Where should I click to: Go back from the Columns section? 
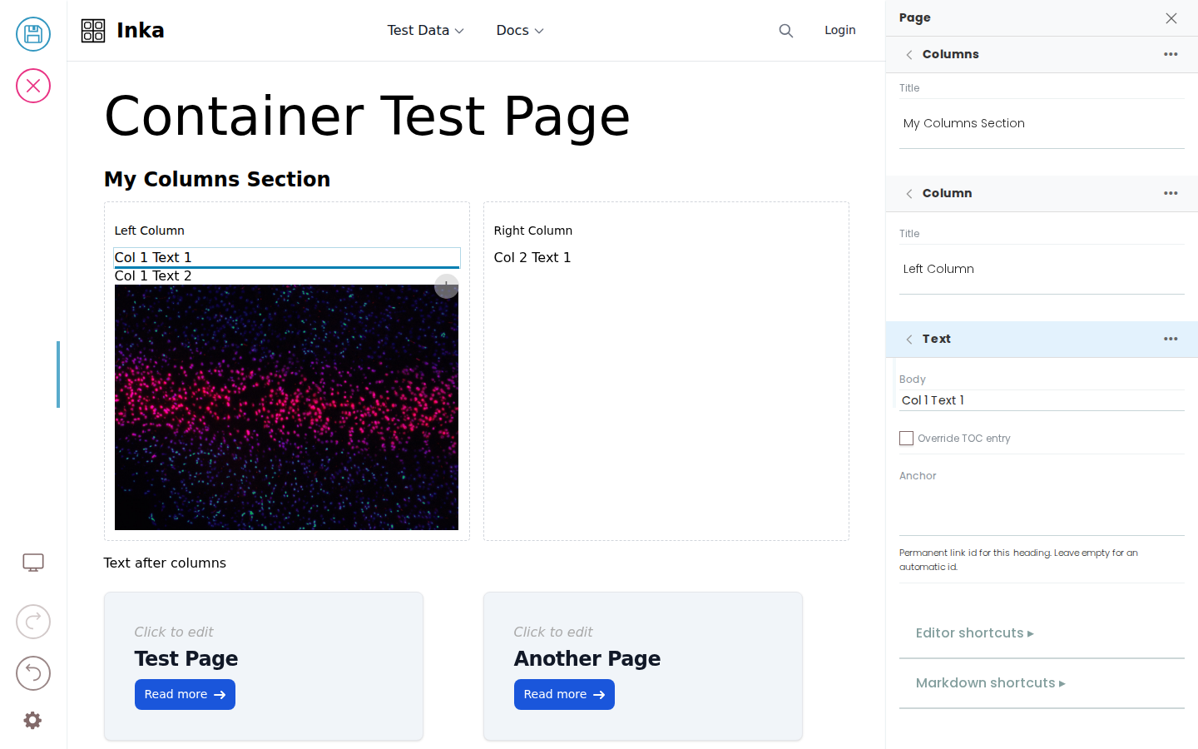pos(909,55)
